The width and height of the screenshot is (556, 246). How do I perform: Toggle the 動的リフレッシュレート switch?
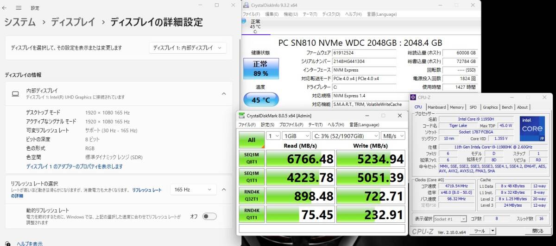pyautogui.click(x=209, y=216)
